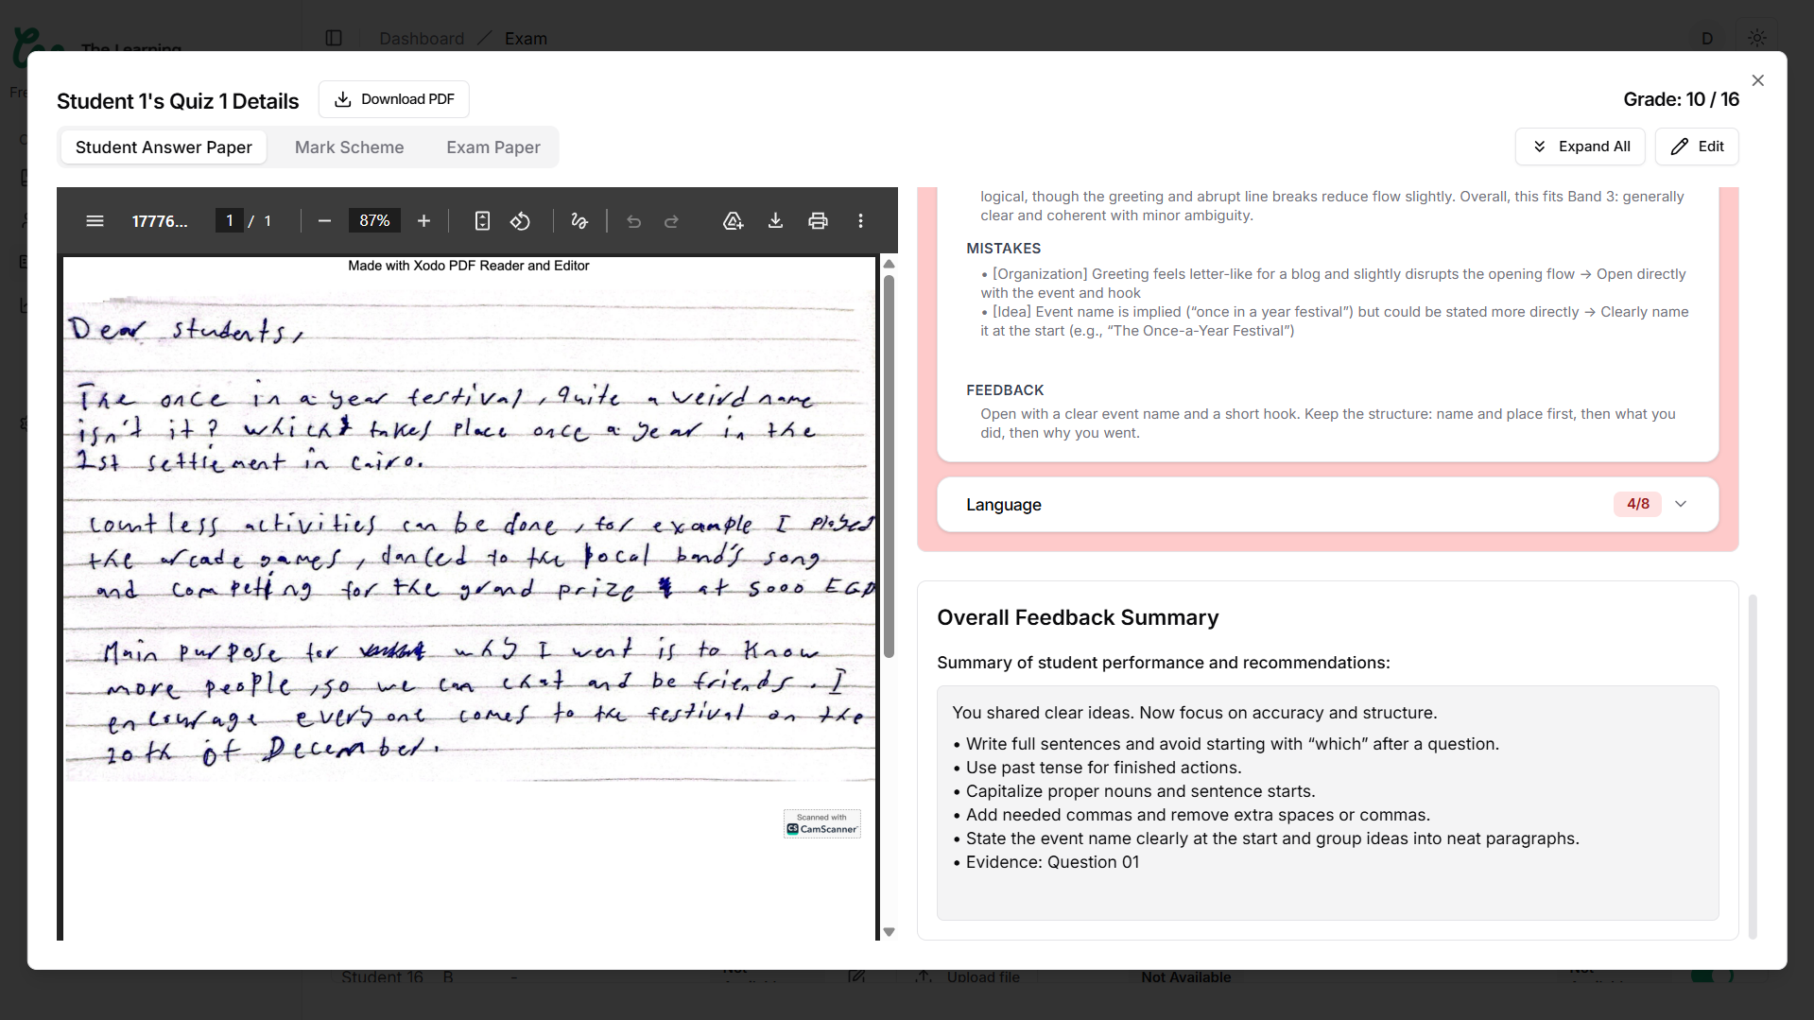Image resolution: width=1814 pixels, height=1020 pixels.
Task: Click the Download PDF button
Action: tap(394, 99)
